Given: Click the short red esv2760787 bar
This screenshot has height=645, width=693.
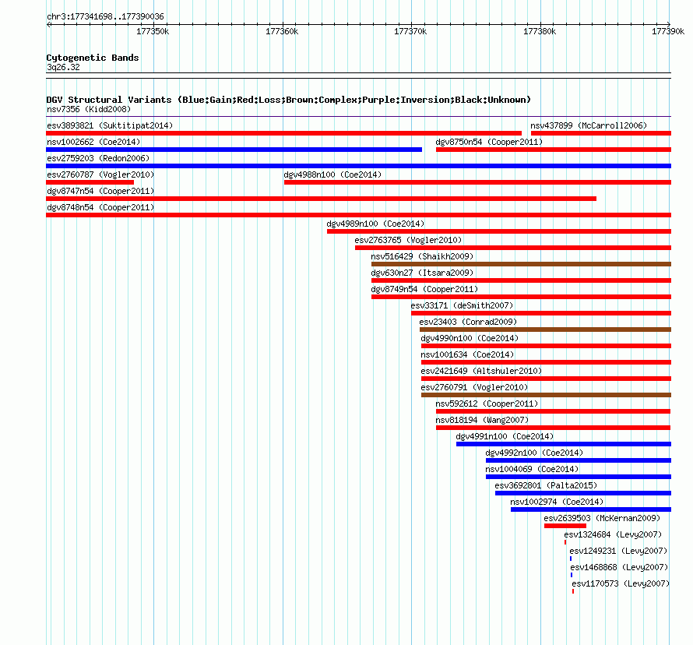Looking at the screenshot, I should [x=90, y=182].
